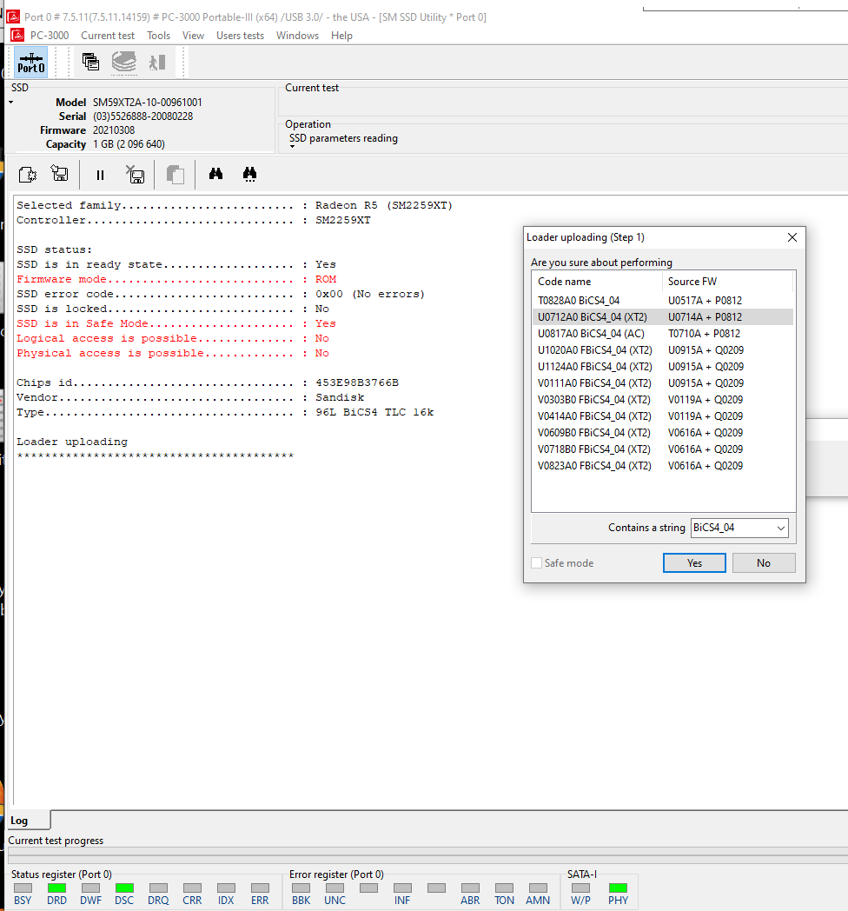
Task: Open the PC-3000 menu
Action: tap(50, 36)
